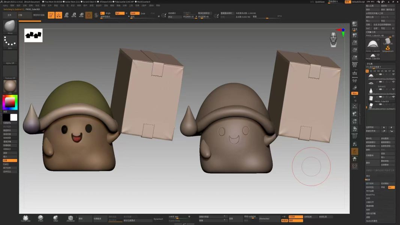Open the Texture Off selector

10,72
